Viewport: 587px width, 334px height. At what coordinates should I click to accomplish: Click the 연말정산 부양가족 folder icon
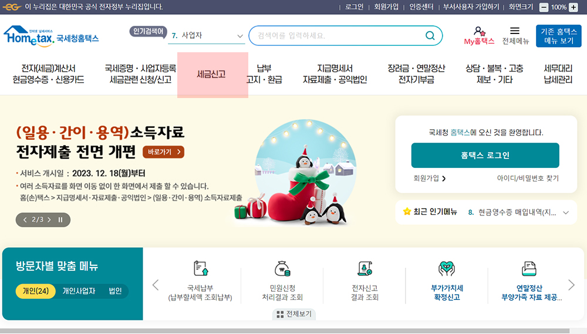coord(529,268)
